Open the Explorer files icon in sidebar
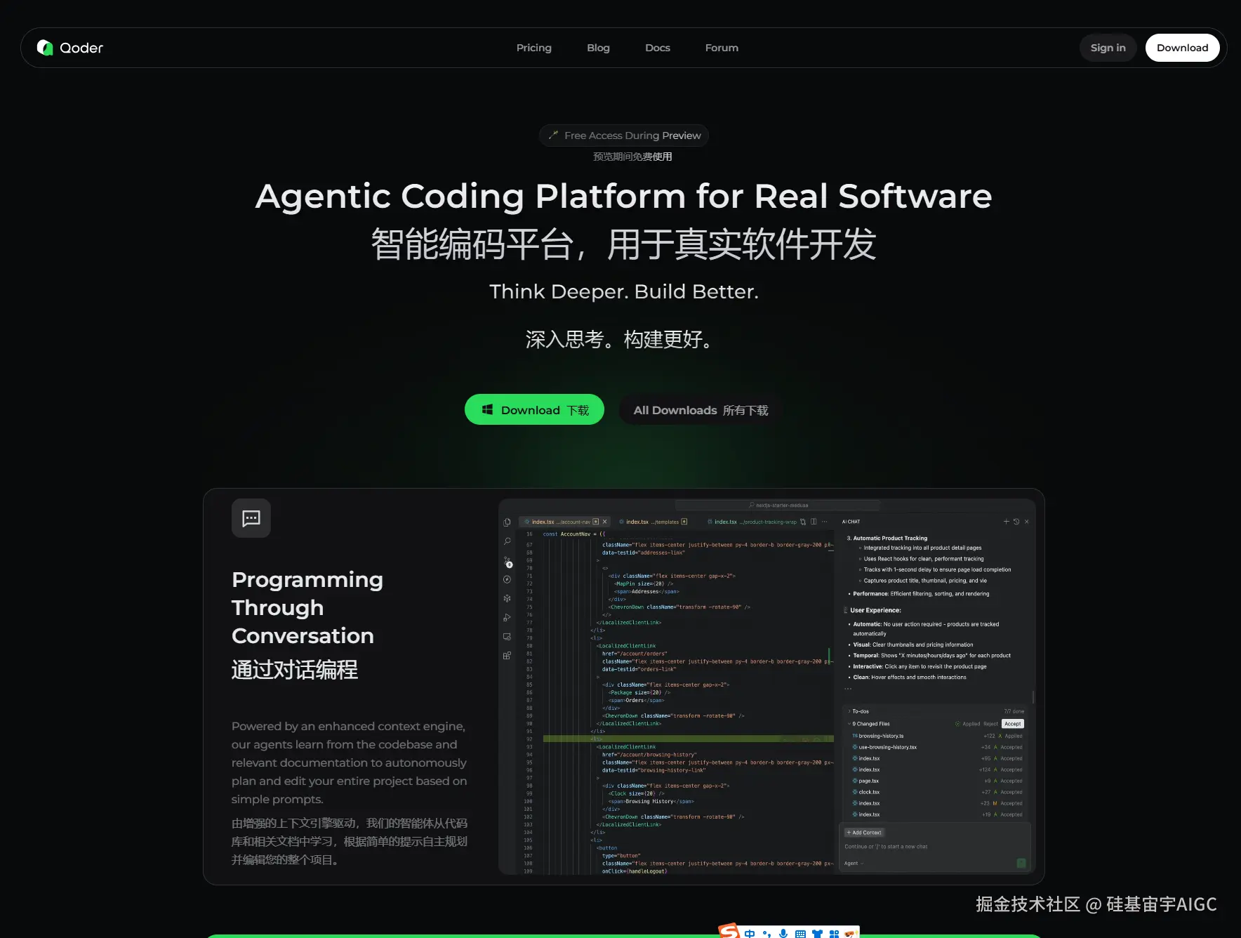 point(507,522)
